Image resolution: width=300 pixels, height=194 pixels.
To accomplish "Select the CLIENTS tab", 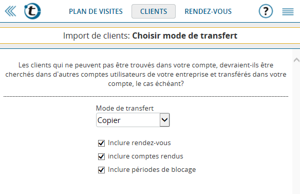I will [154, 11].
